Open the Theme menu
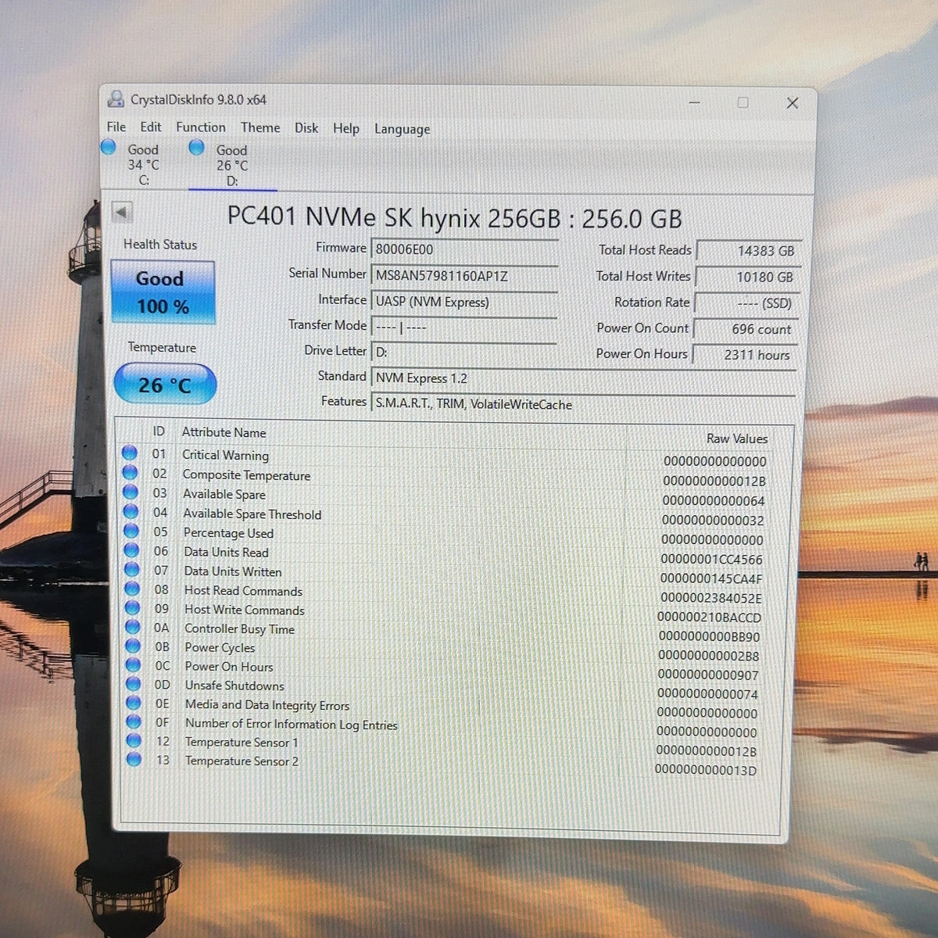Screen dimensions: 938x938 coord(260,127)
